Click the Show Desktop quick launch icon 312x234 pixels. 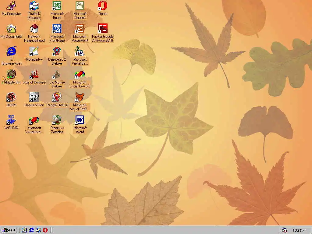[24, 230]
